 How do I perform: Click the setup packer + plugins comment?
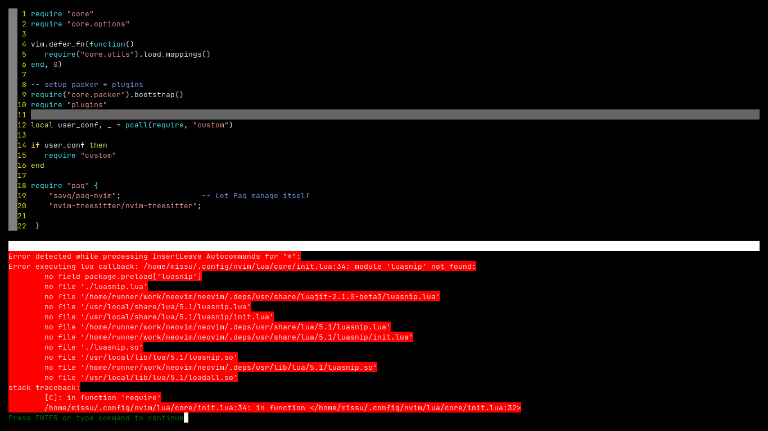87,84
